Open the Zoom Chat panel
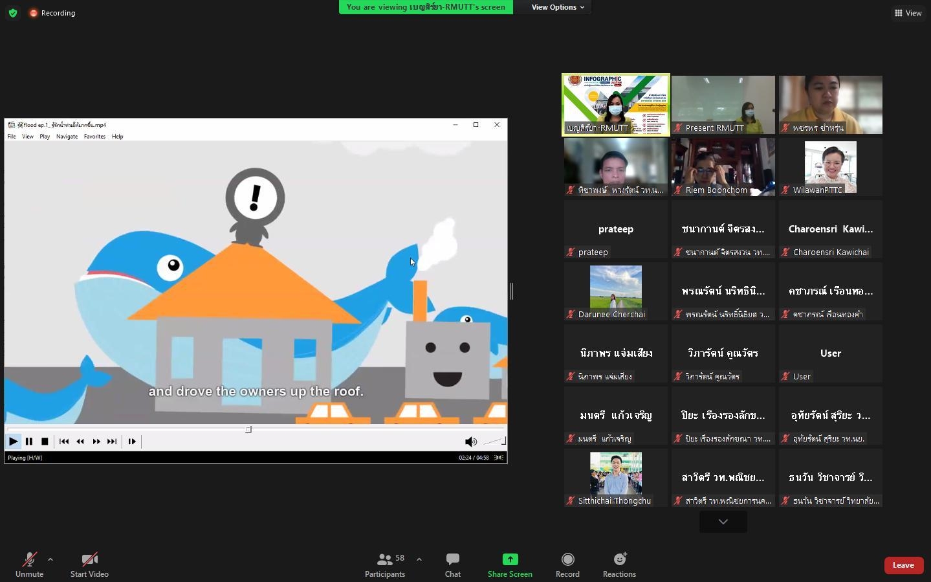The height and width of the screenshot is (582, 931). 453,565
